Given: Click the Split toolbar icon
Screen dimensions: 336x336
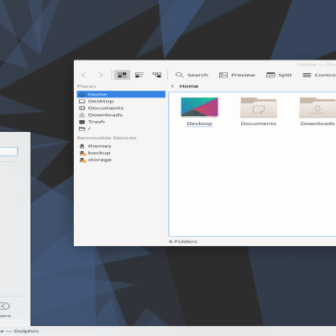Looking at the screenshot, I should point(270,75).
